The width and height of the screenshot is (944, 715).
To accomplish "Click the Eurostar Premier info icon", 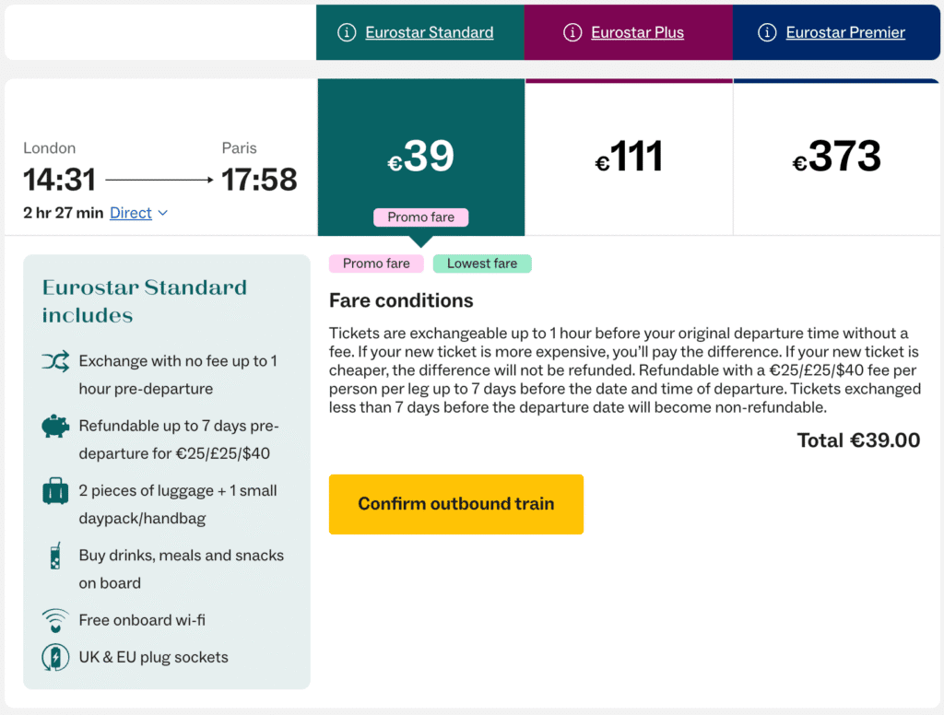I will point(767,33).
